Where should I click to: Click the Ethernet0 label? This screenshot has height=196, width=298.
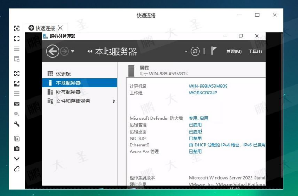[140, 145]
